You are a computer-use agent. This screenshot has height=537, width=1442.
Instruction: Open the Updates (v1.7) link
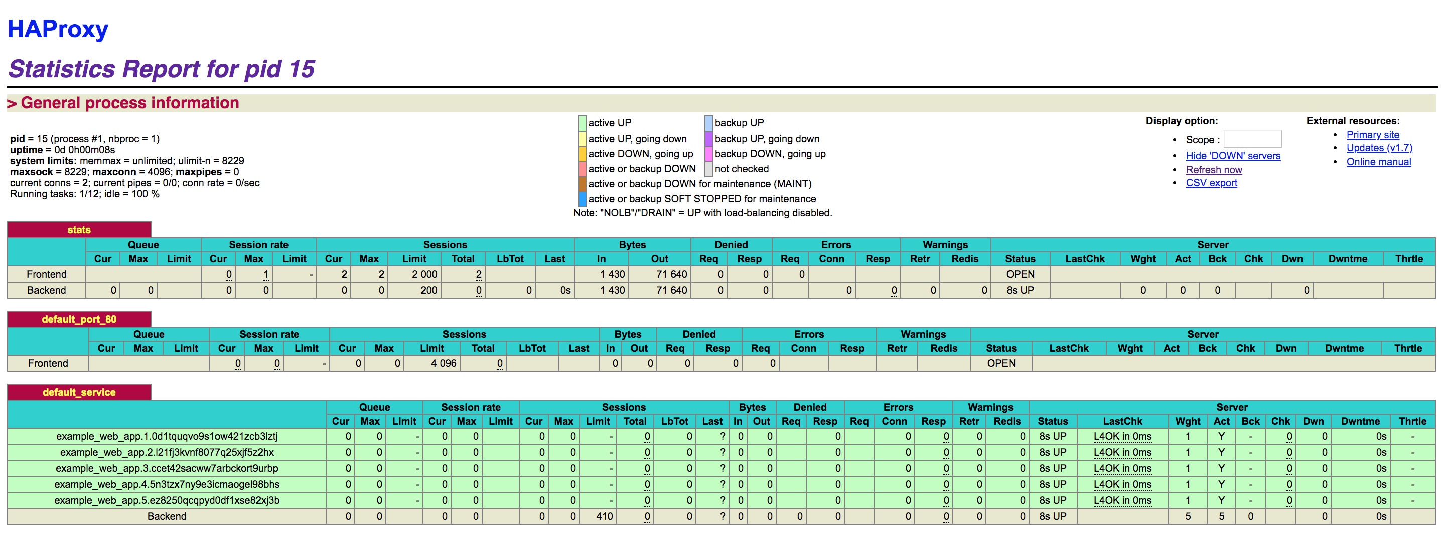1379,148
